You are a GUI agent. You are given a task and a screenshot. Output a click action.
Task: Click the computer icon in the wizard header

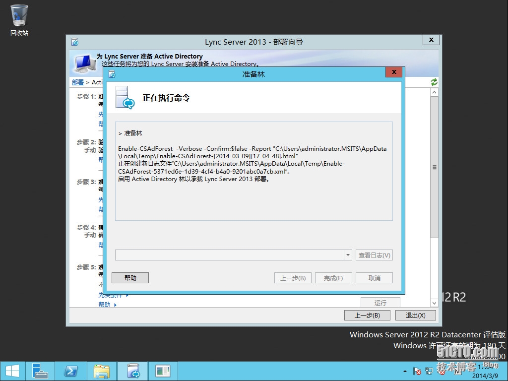(84, 63)
